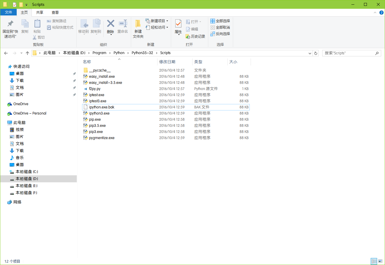This screenshot has width=385, height=265.
Task: Click the 粘贴 paste icon
Action: tap(37, 23)
